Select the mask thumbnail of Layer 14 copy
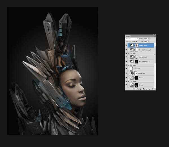 coord(136,73)
